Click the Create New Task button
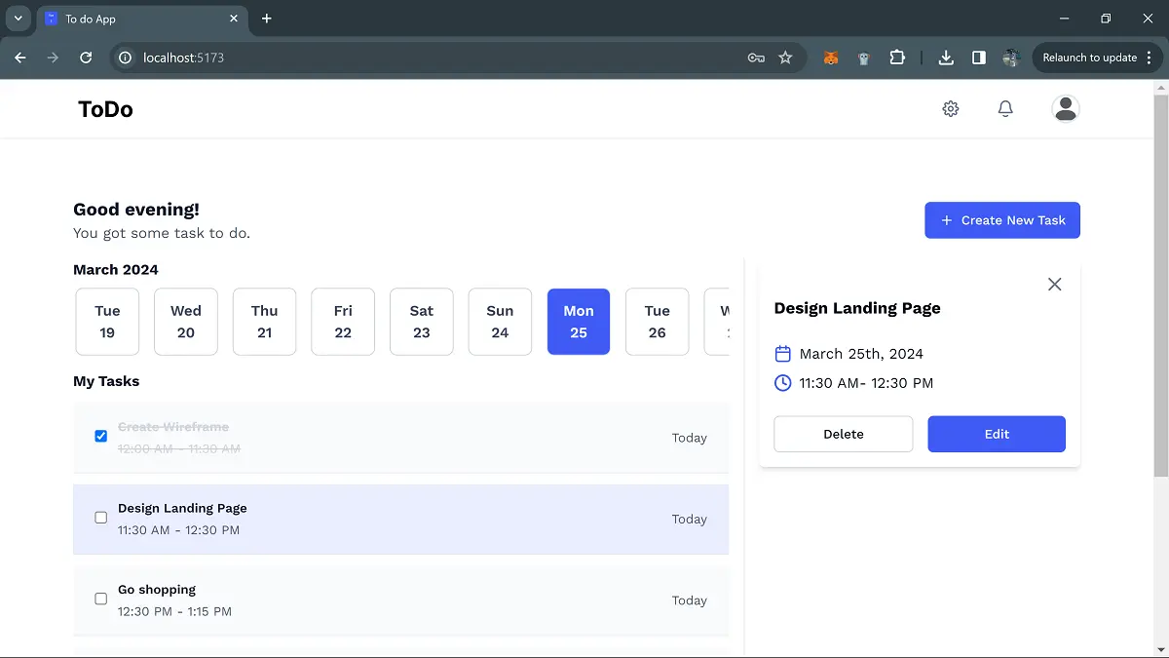Image resolution: width=1169 pixels, height=658 pixels. [1001, 220]
